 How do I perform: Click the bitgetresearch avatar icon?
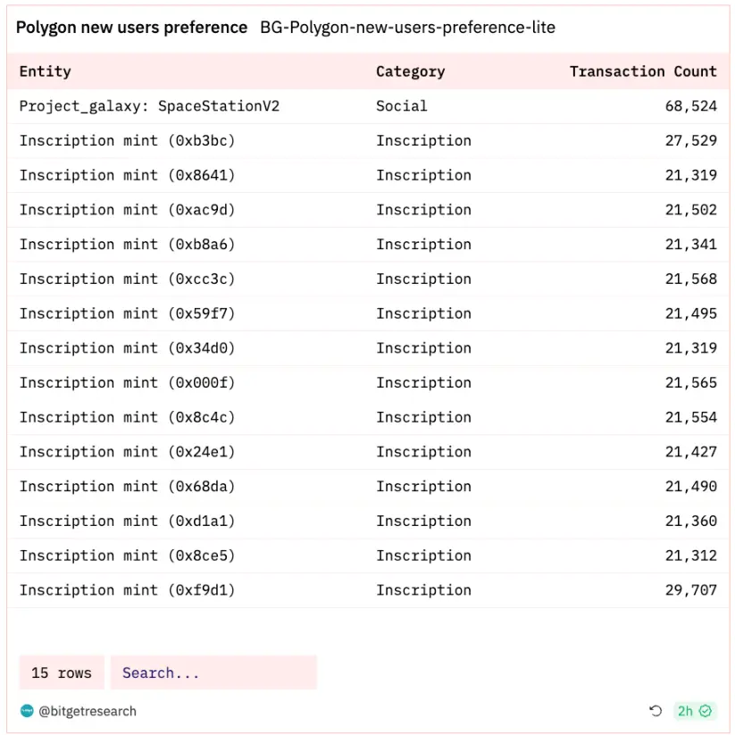pos(27,711)
